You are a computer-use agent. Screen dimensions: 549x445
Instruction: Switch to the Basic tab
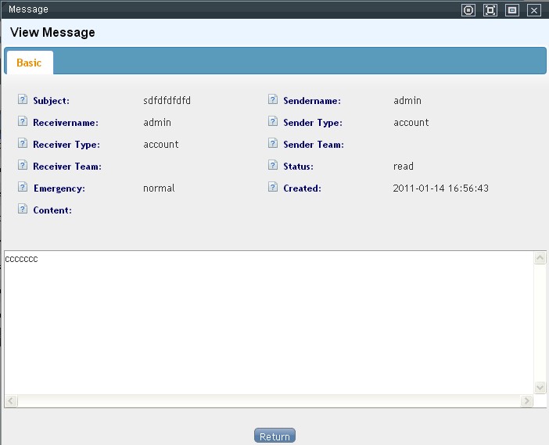[29, 63]
